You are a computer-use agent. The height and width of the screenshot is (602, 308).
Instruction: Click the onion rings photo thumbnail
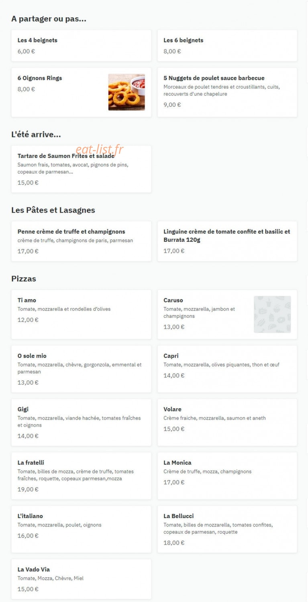(126, 92)
